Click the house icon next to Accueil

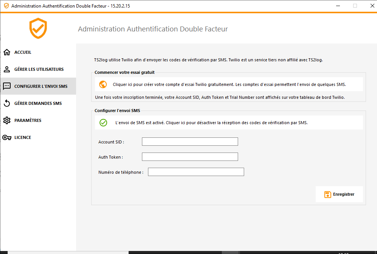pos(7,52)
